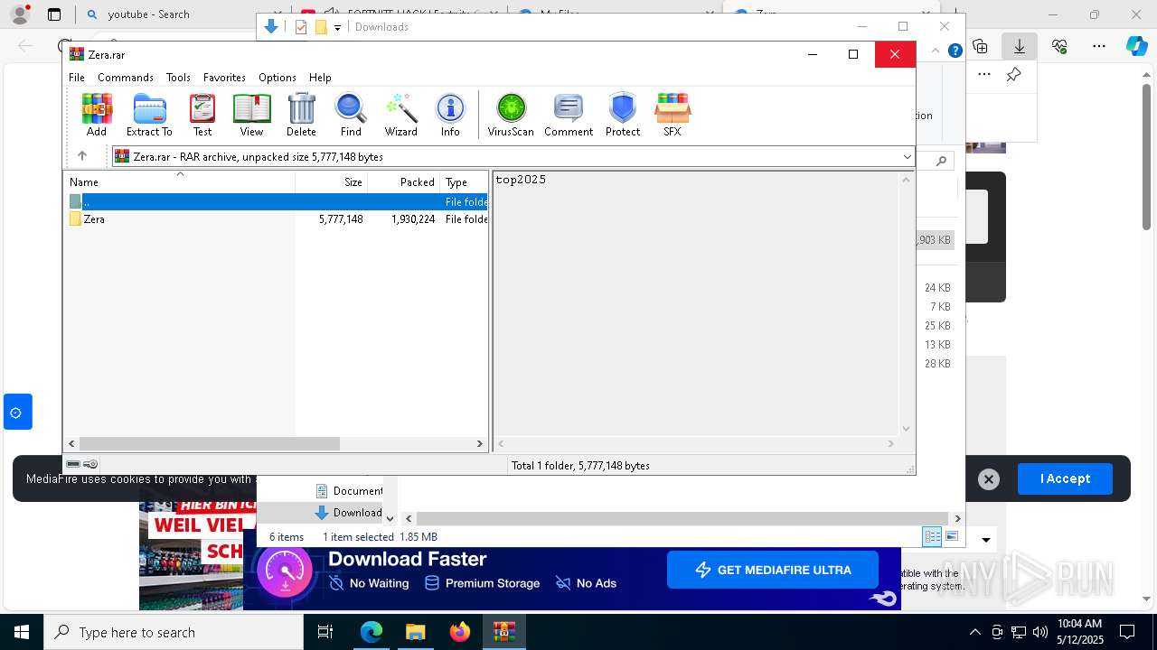
Task: Open the Find magnifier tool
Action: (x=351, y=115)
